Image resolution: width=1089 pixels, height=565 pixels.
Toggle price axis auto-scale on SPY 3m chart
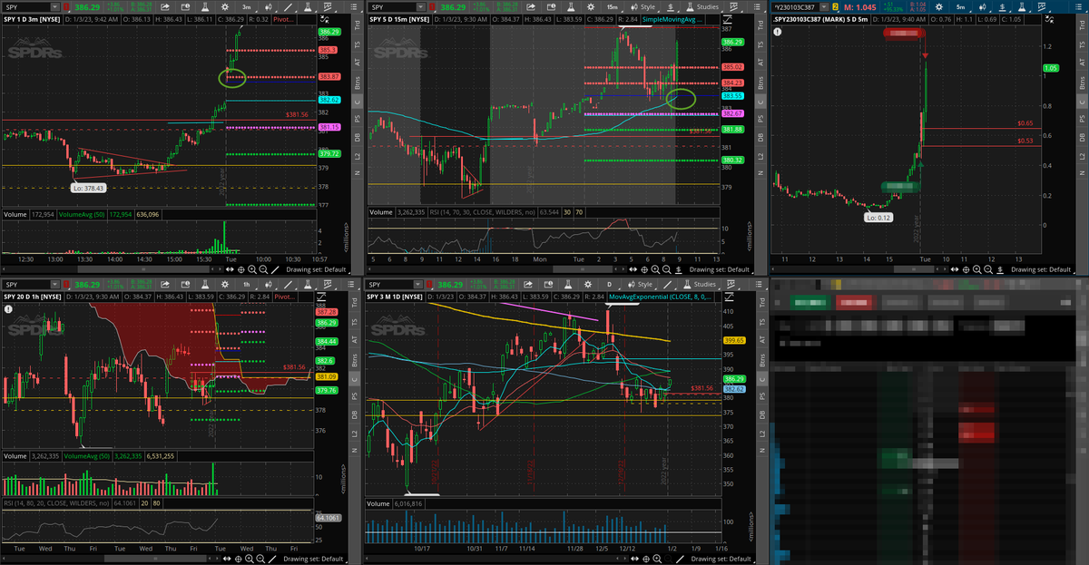coord(324,20)
